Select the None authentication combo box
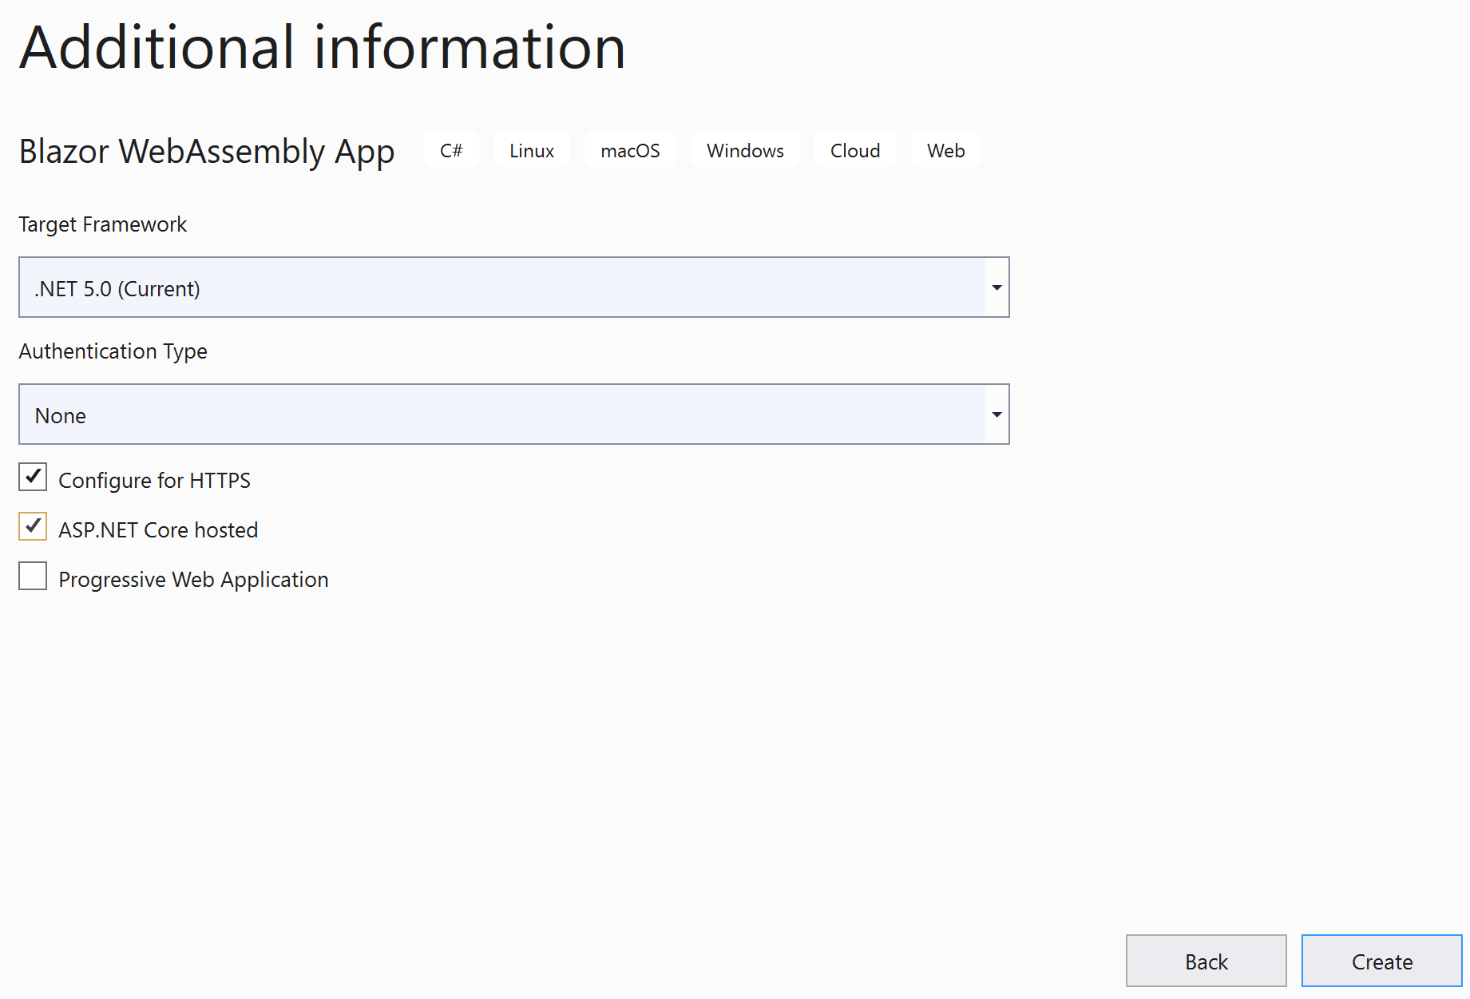Viewport: 1470px width, 999px height. coord(513,414)
